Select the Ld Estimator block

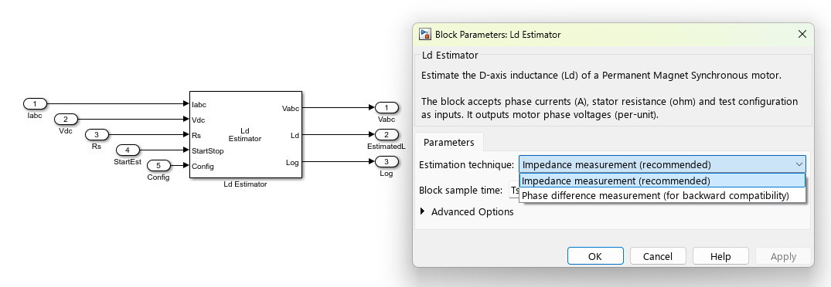point(245,135)
